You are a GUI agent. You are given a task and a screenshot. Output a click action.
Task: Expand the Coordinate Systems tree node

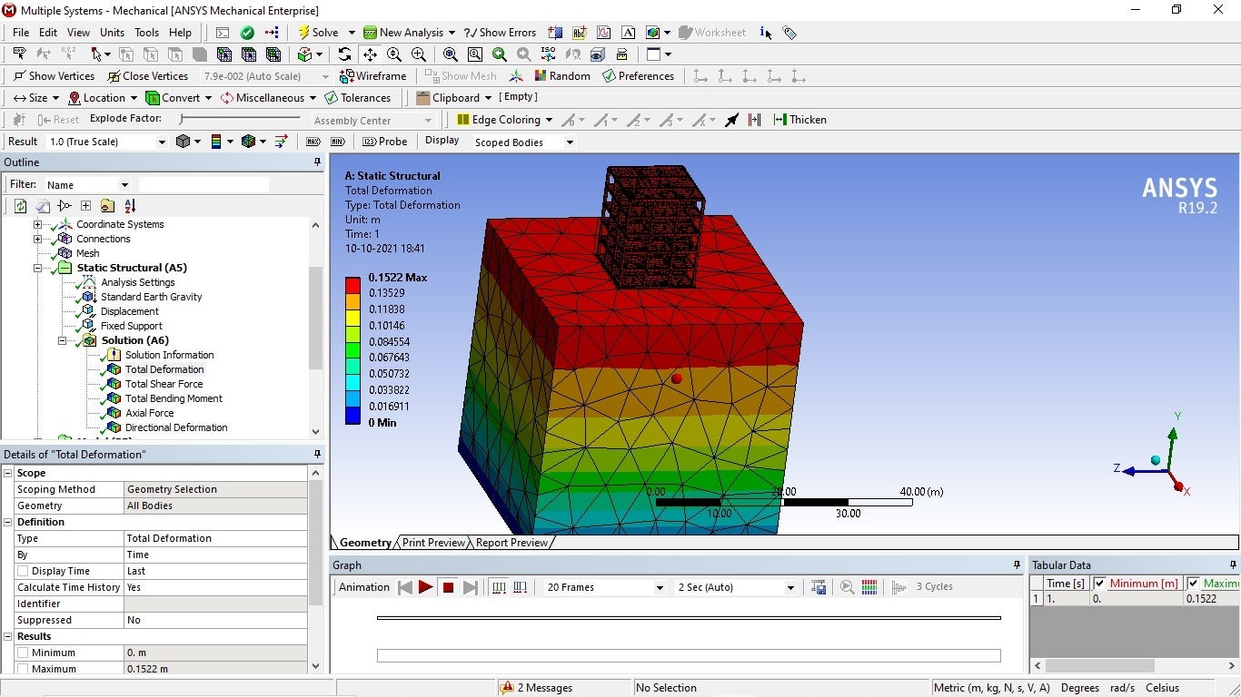38,224
